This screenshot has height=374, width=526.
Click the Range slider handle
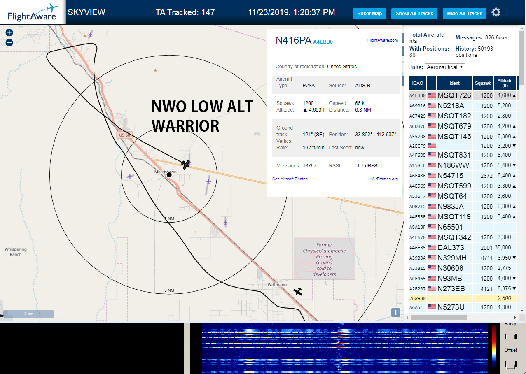point(510,337)
